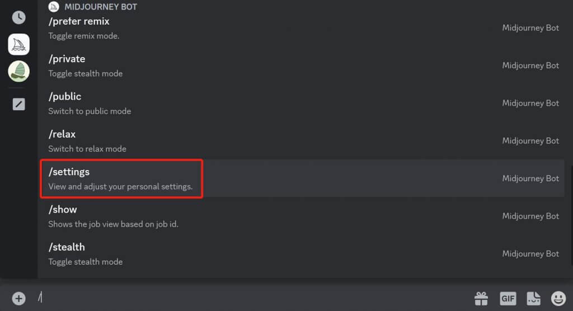
Task: Choose /settings to adjust personal settings
Action: point(302,178)
